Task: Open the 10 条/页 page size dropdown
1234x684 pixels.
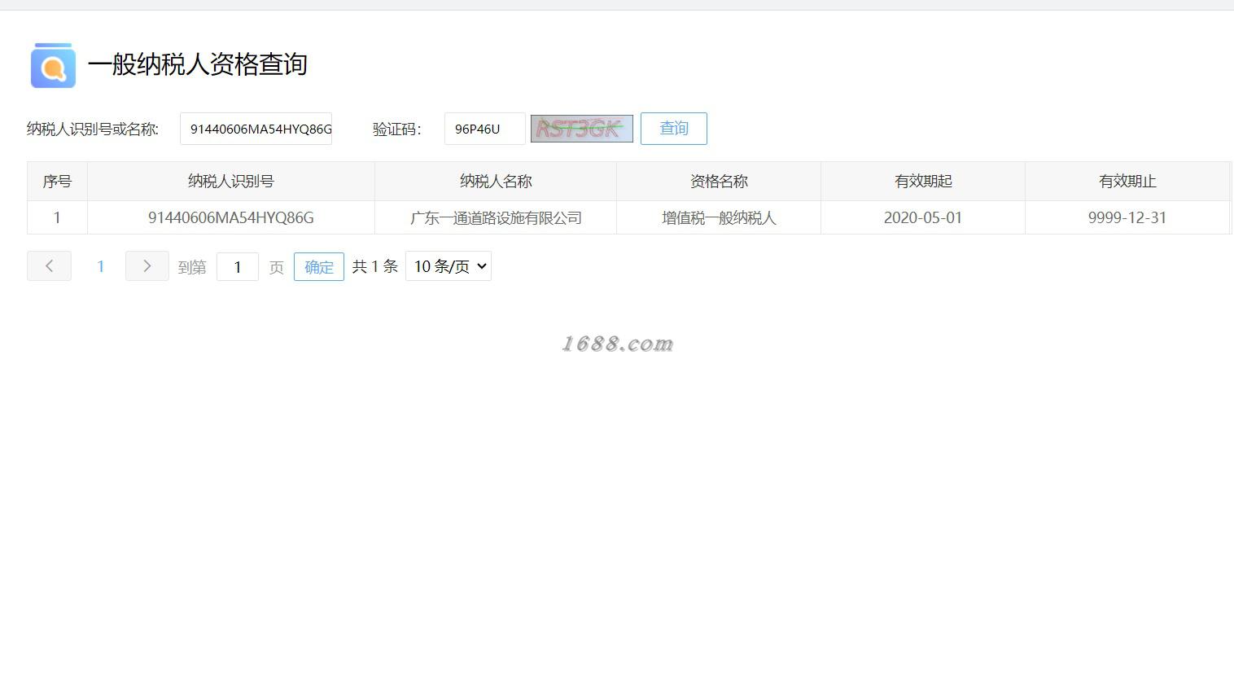Action: pos(449,266)
